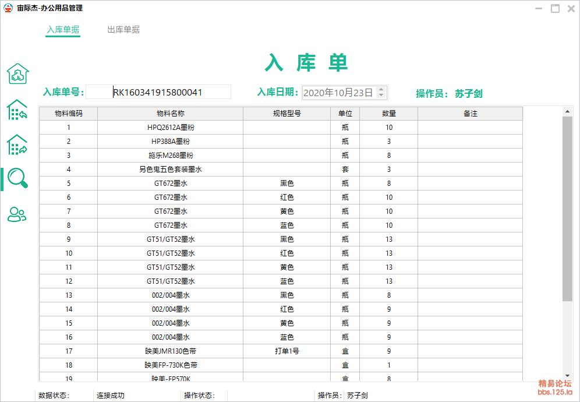
Task: Select 红色 spec cell in row 6
Action: pyautogui.click(x=287, y=198)
